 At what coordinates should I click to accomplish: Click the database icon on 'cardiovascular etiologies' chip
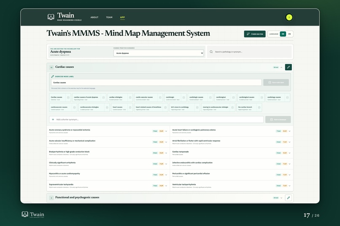(x=107, y=107)
